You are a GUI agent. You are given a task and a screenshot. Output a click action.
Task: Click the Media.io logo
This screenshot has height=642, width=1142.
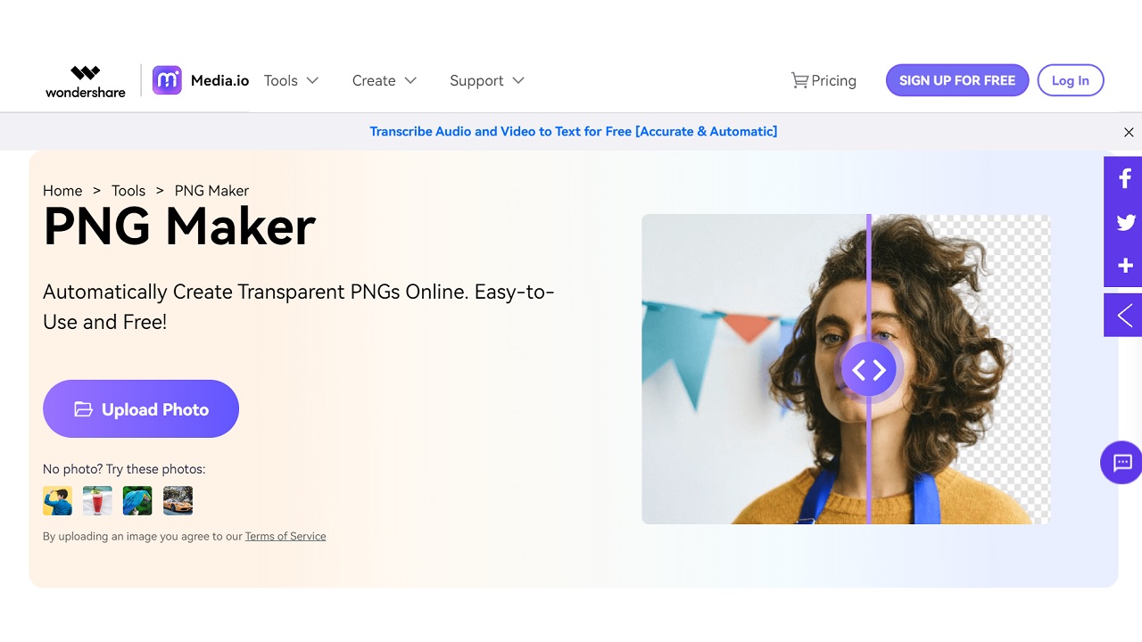[201, 80]
